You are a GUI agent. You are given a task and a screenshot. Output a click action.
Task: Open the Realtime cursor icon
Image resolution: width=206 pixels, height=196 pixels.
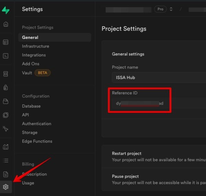tap(5, 129)
